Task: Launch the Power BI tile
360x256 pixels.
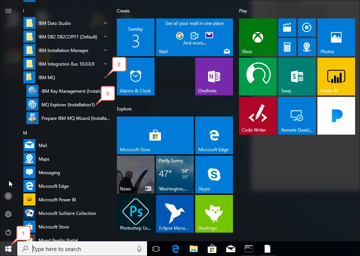Action: coord(336,77)
